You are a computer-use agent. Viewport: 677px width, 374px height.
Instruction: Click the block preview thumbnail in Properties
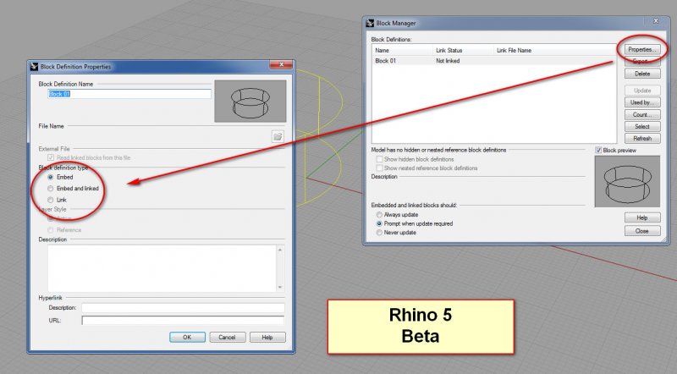coord(250,101)
